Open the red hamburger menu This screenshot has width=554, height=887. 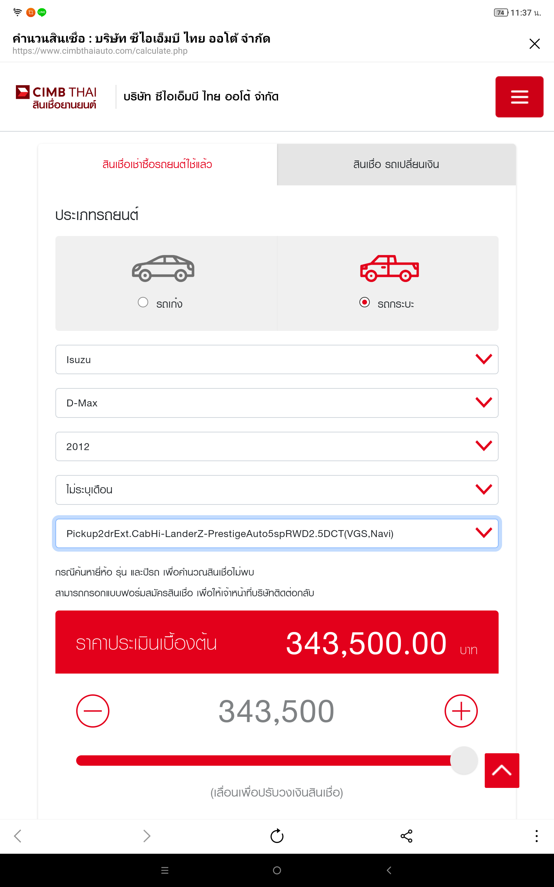pos(519,97)
